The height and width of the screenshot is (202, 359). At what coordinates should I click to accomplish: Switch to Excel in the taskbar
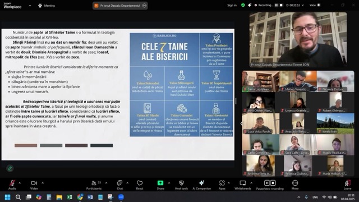point(70,197)
